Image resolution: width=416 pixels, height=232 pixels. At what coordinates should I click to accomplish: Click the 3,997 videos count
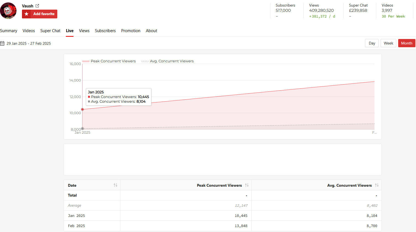pos(387,10)
